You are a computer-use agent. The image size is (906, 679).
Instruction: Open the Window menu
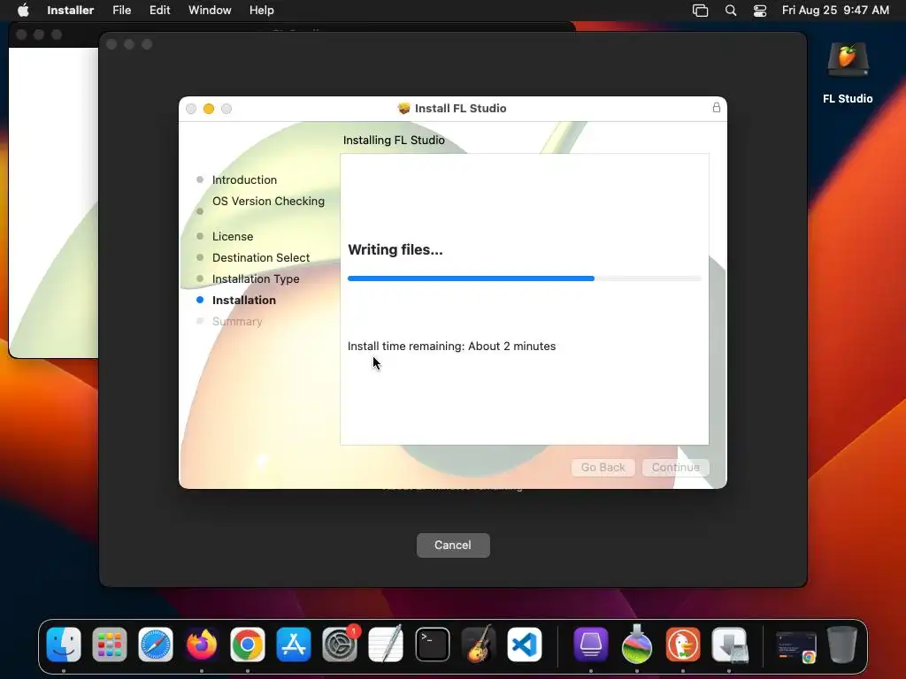click(210, 10)
